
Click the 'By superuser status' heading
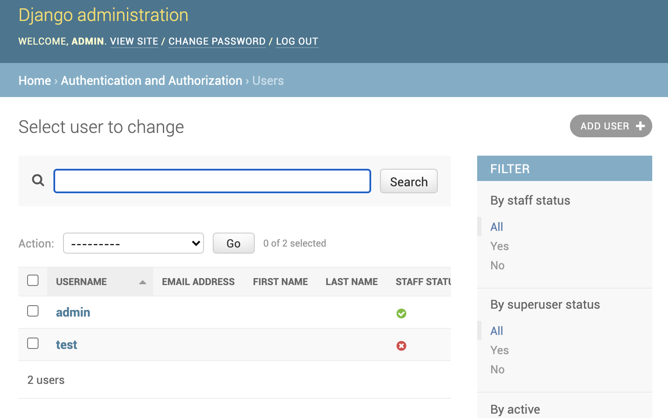click(545, 304)
